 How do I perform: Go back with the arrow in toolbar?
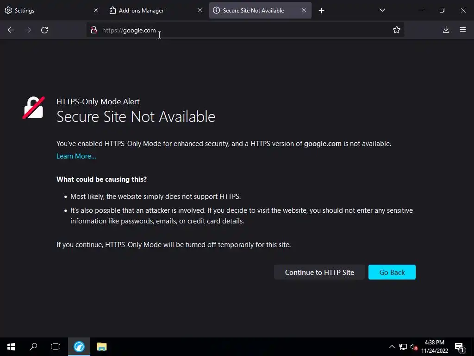pos(11,30)
